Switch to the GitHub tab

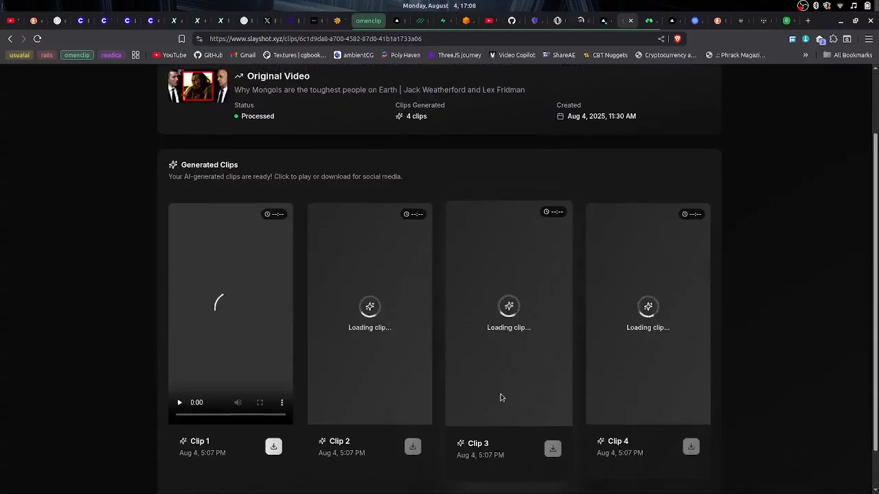tap(512, 21)
